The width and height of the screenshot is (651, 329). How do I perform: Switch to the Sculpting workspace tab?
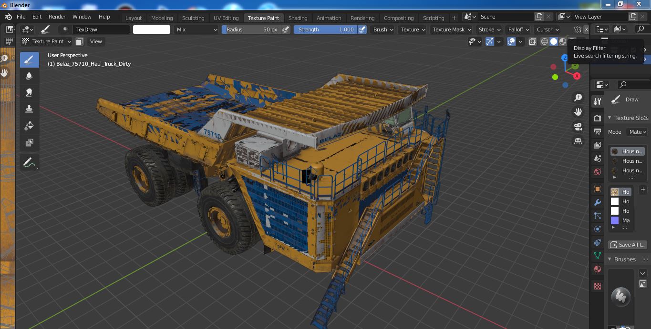point(193,18)
